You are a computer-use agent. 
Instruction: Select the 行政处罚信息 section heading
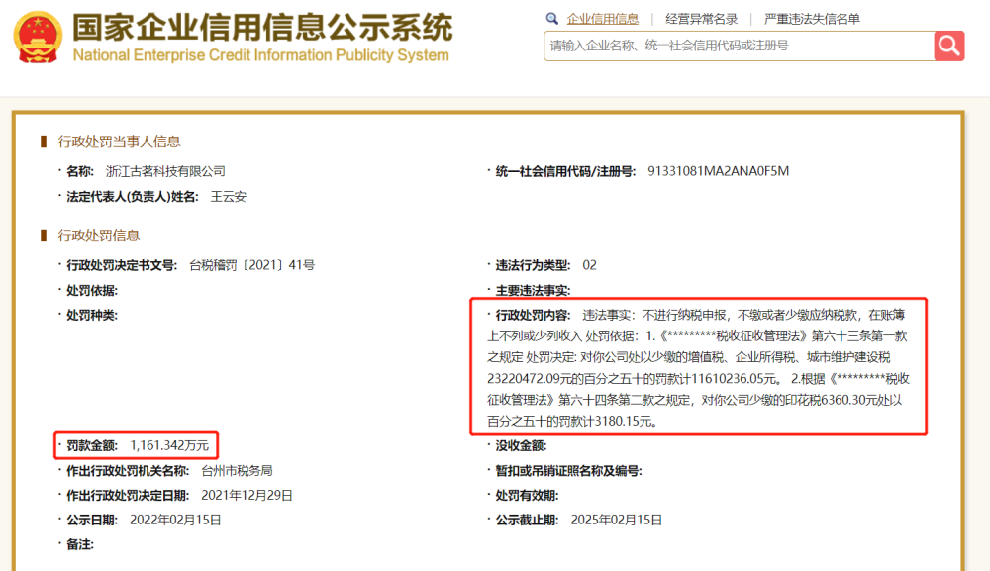tap(99, 236)
